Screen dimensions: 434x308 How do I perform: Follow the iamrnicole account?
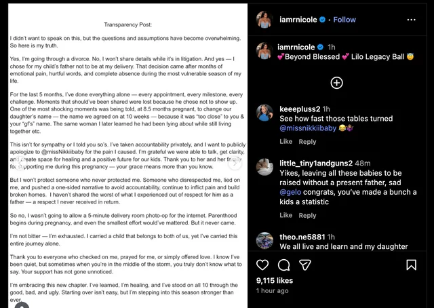pyautogui.click(x=344, y=20)
